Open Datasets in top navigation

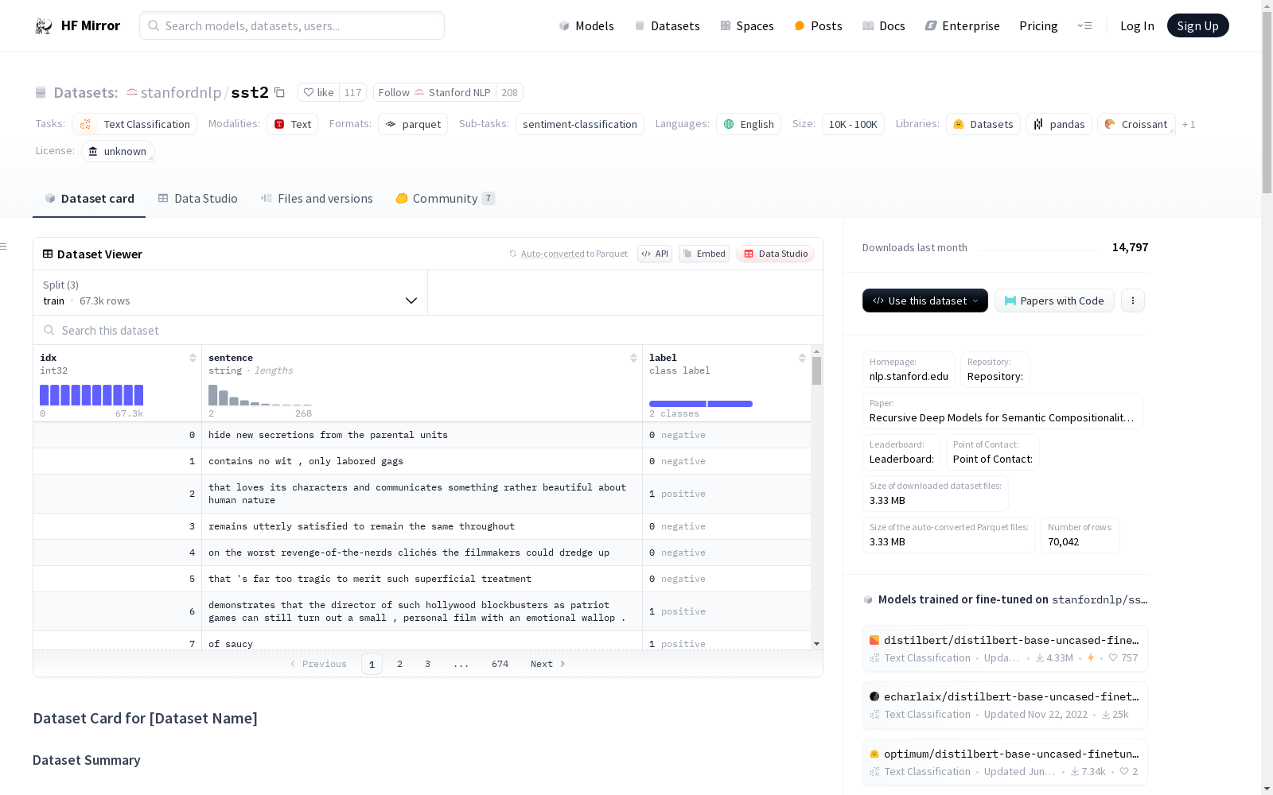(x=667, y=25)
